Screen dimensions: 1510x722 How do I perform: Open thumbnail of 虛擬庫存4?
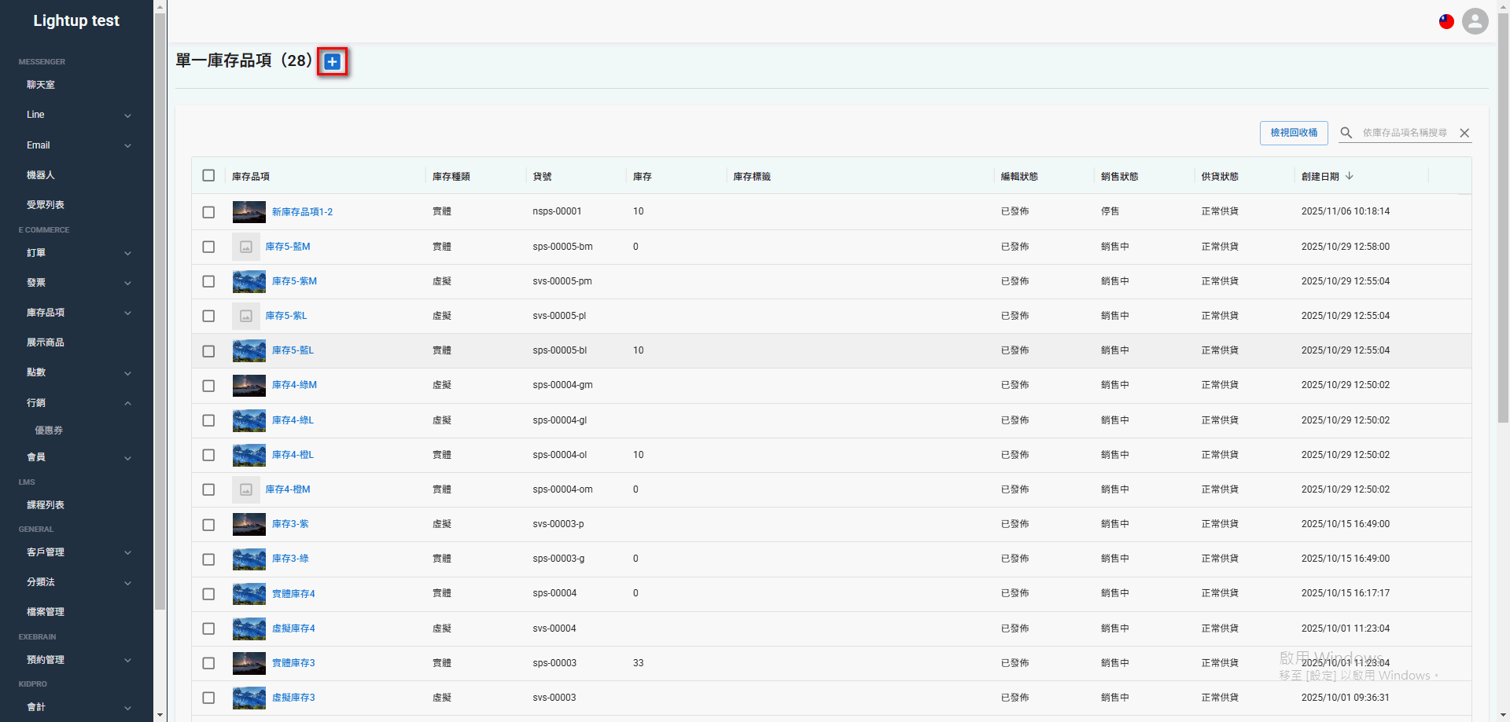click(249, 629)
